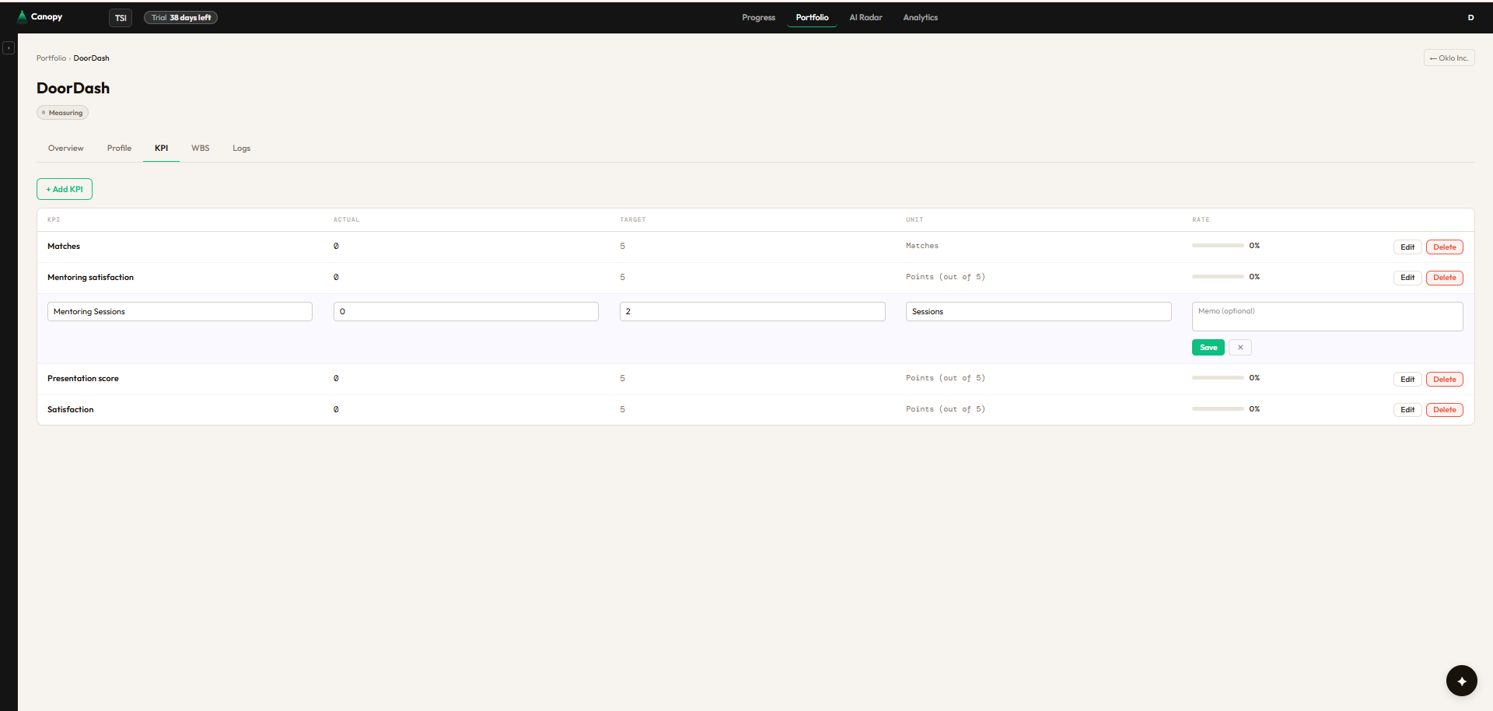
Task: Delete the Matches KPI row
Action: pyautogui.click(x=1445, y=247)
